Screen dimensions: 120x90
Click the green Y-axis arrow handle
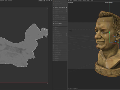click(x=110, y=32)
